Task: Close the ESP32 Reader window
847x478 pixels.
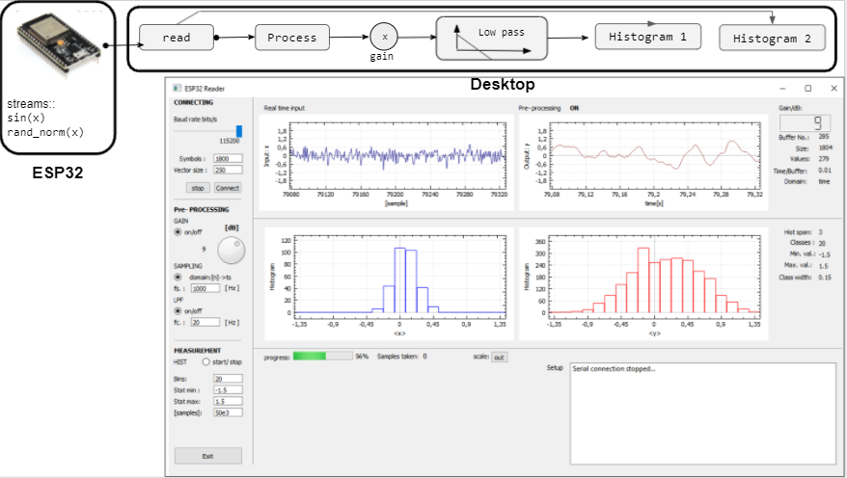Action: 833,88
